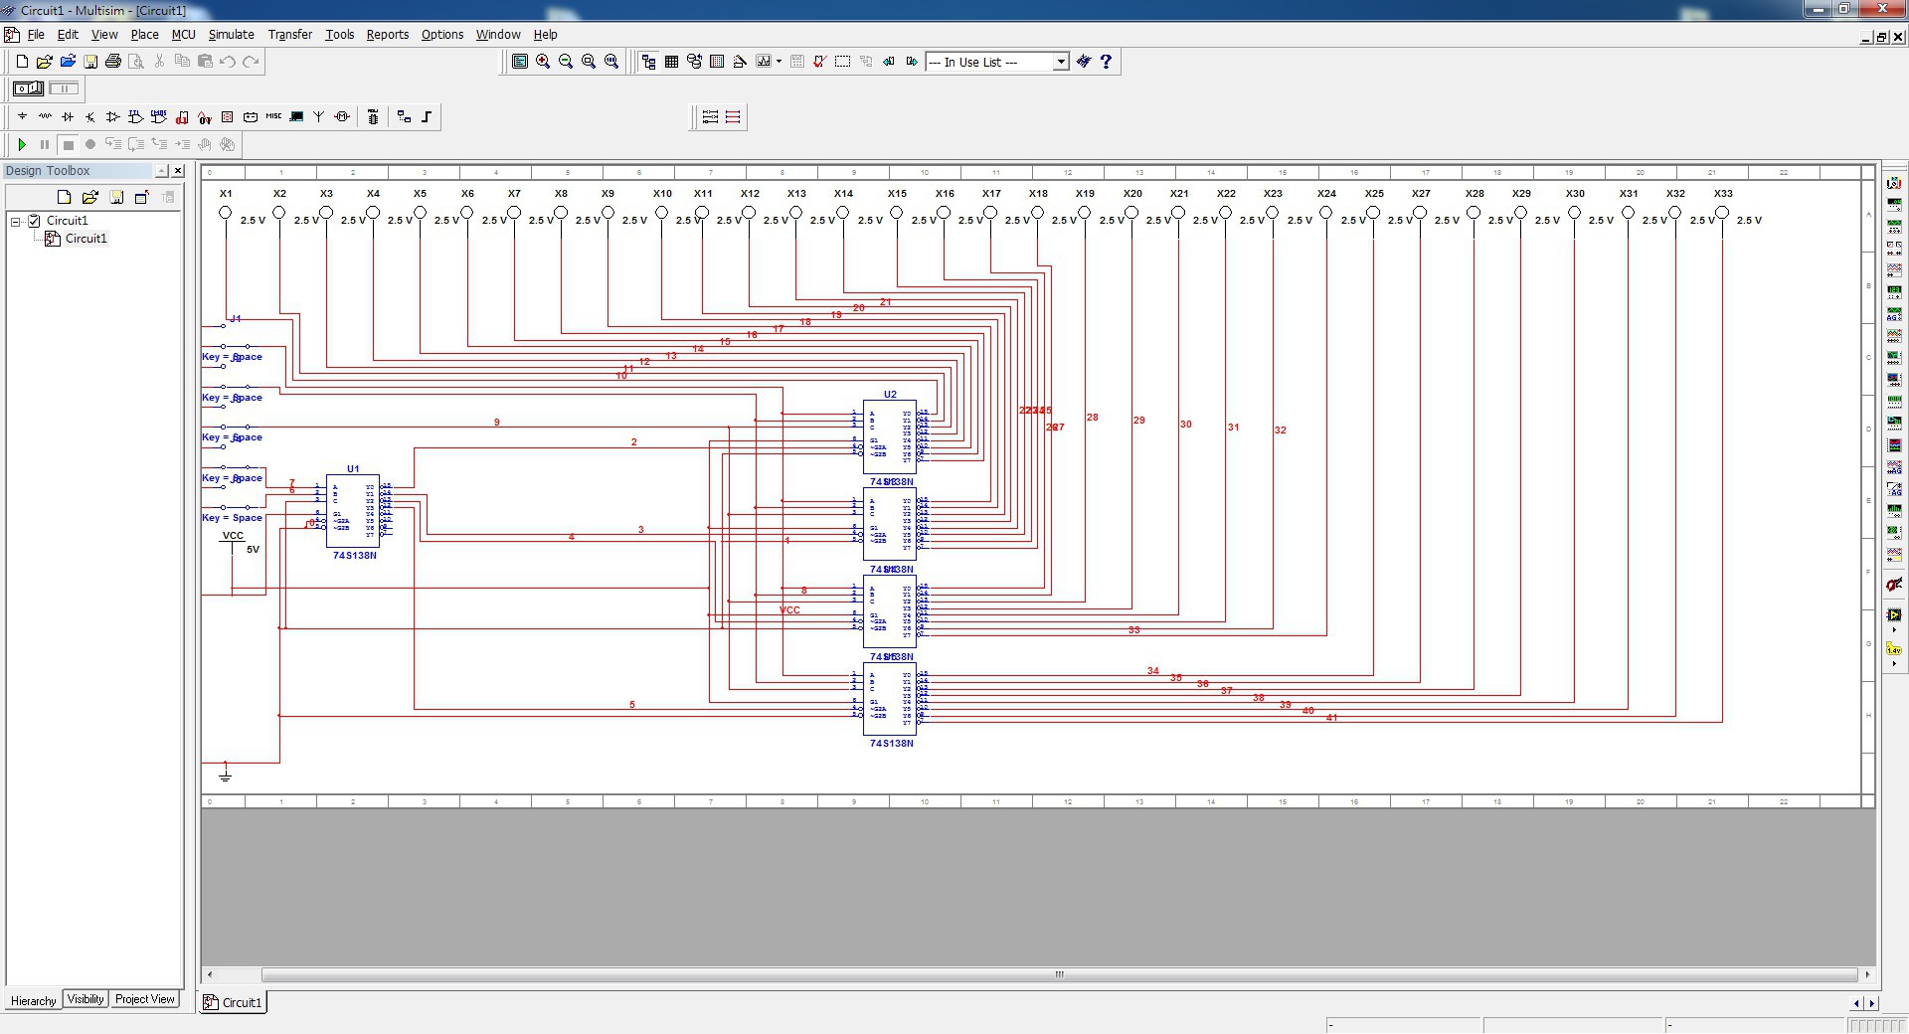Viewport: 1909px width, 1034px height.
Task: Run the Electrical Rules Check icon
Action: [819, 62]
